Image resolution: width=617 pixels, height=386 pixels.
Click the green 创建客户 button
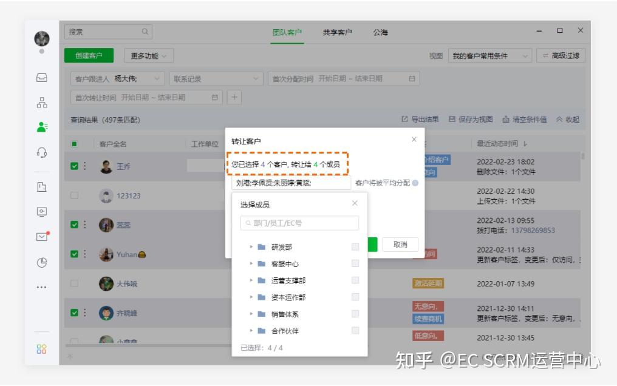[88, 55]
